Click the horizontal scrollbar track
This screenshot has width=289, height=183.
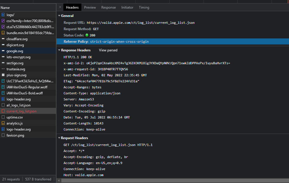tap(175, 180)
